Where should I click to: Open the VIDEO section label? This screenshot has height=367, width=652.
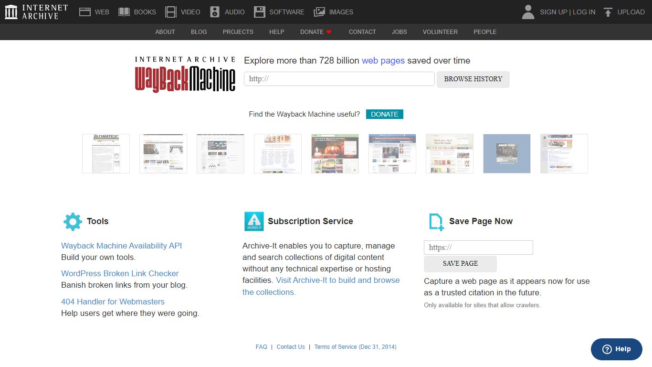coord(190,12)
